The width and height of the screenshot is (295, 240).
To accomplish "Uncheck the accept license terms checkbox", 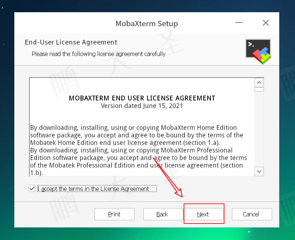I will [x=32, y=188].
